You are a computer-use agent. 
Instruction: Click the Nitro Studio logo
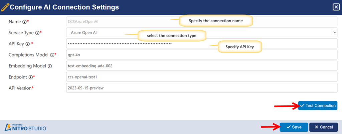click(x=25, y=127)
